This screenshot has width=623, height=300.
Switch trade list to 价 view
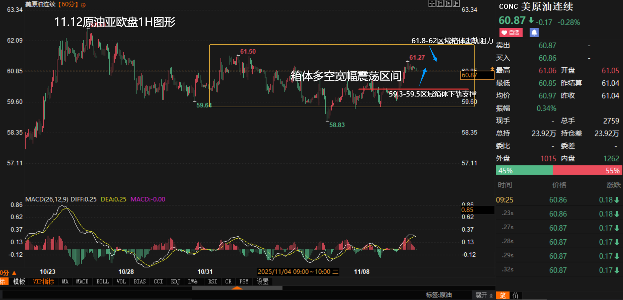[x=516, y=295]
